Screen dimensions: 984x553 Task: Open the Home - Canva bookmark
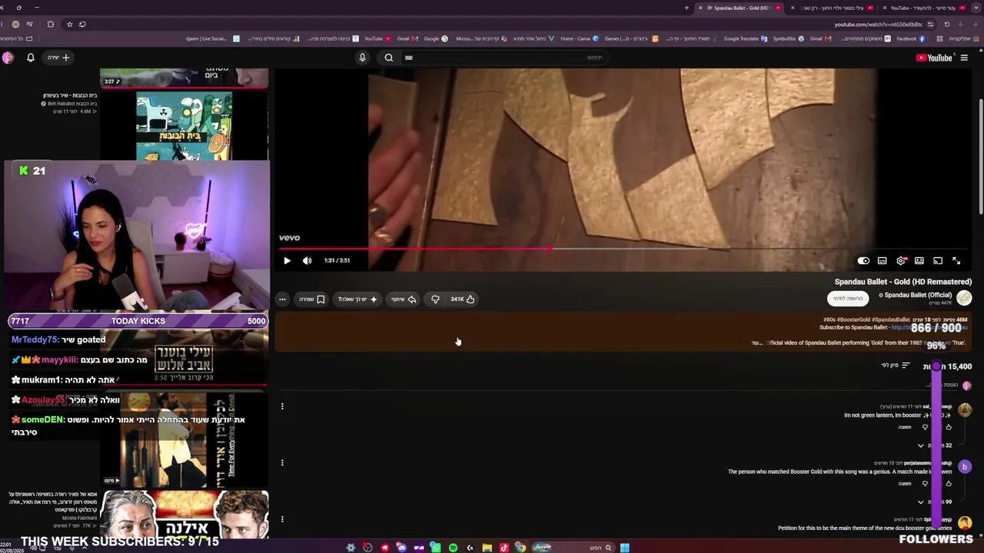pyautogui.click(x=580, y=38)
